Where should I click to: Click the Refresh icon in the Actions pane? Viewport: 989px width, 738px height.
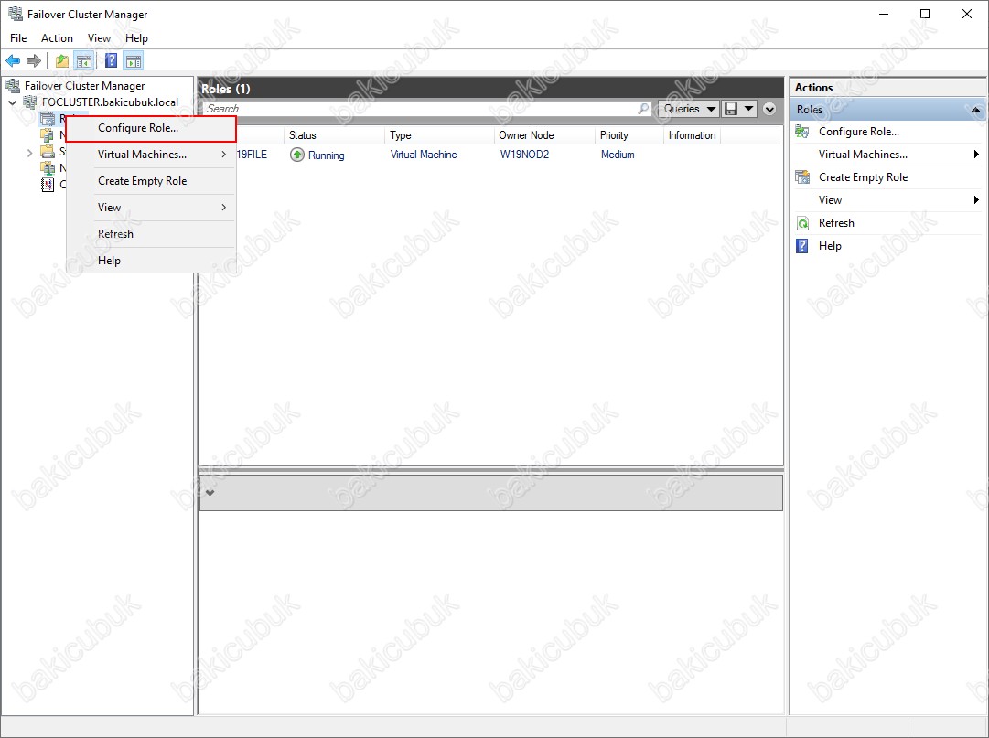pos(802,223)
